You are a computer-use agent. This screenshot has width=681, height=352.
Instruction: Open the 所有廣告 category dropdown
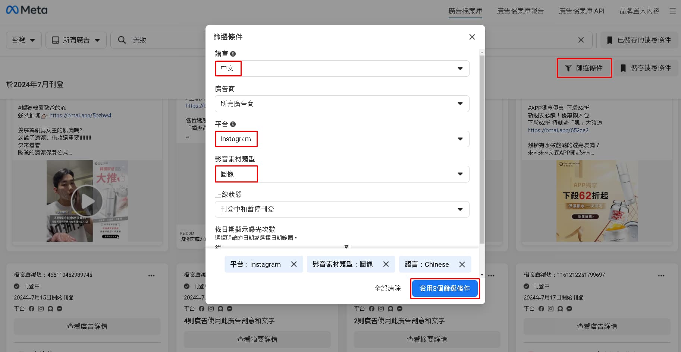[x=76, y=40]
